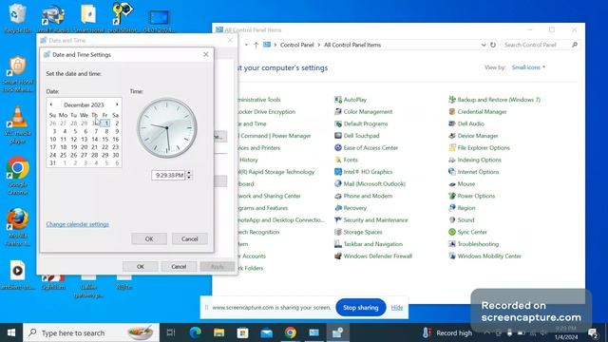Click Control Panel breadcrumb
608x342 pixels.
click(297, 45)
